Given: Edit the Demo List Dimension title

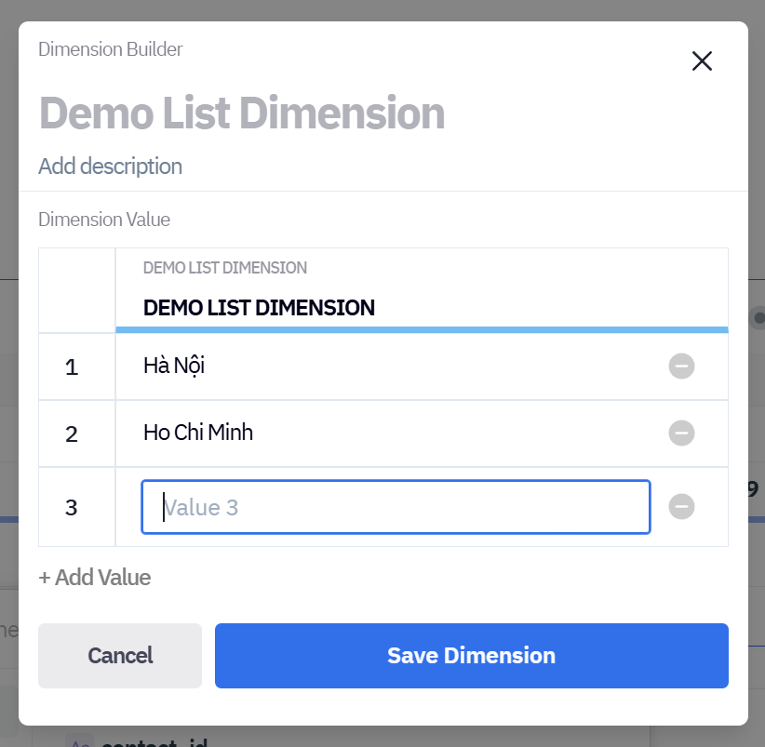Looking at the screenshot, I should [x=242, y=113].
